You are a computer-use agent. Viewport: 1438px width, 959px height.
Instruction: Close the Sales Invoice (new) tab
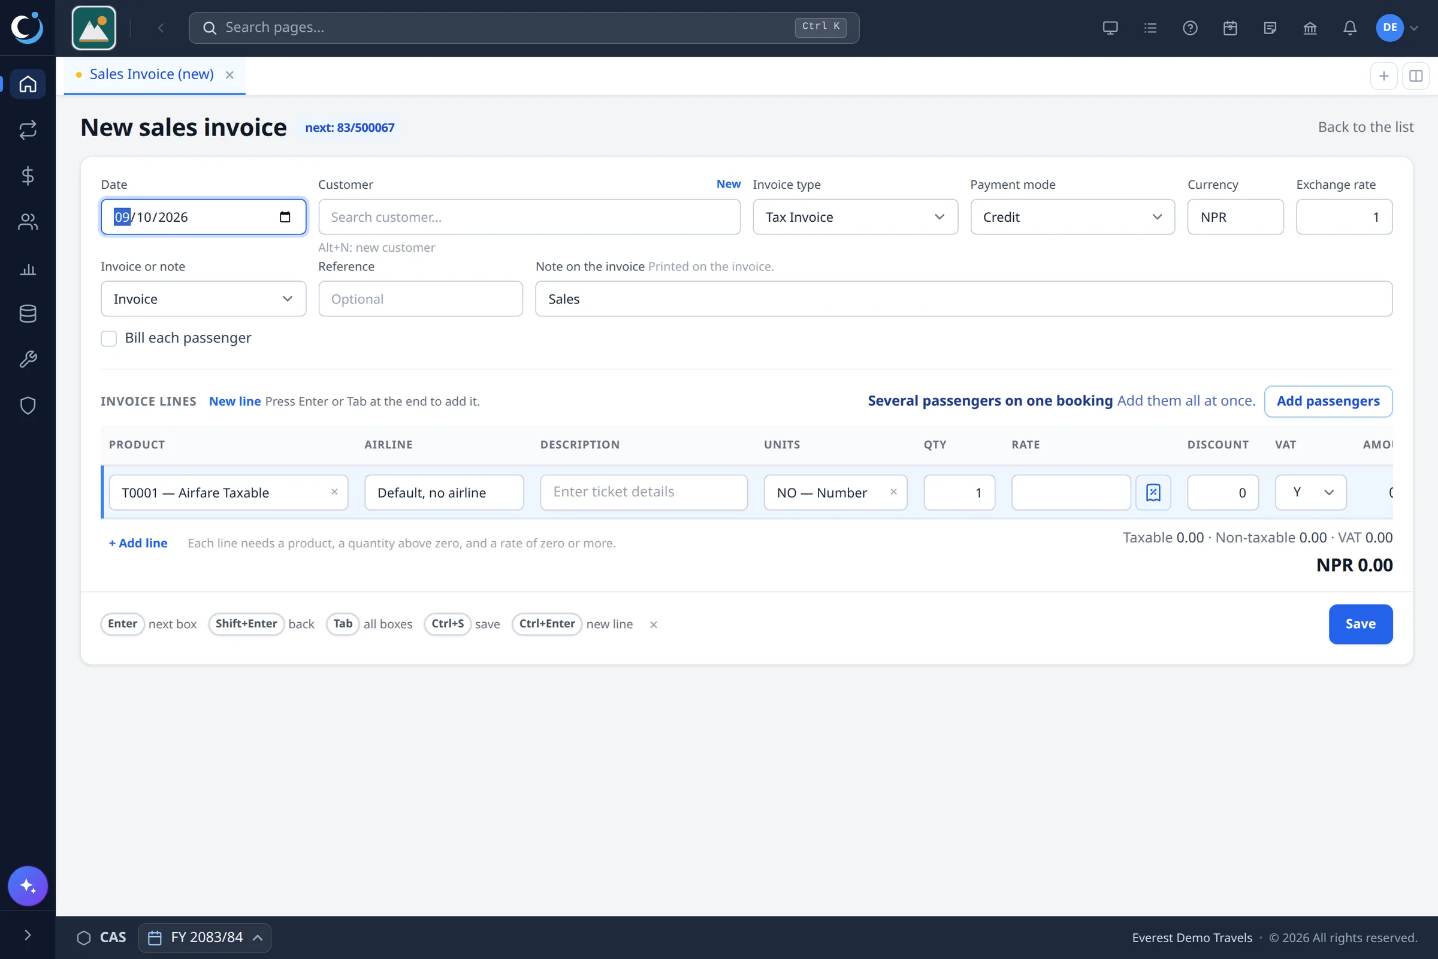[x=230, y=74]
